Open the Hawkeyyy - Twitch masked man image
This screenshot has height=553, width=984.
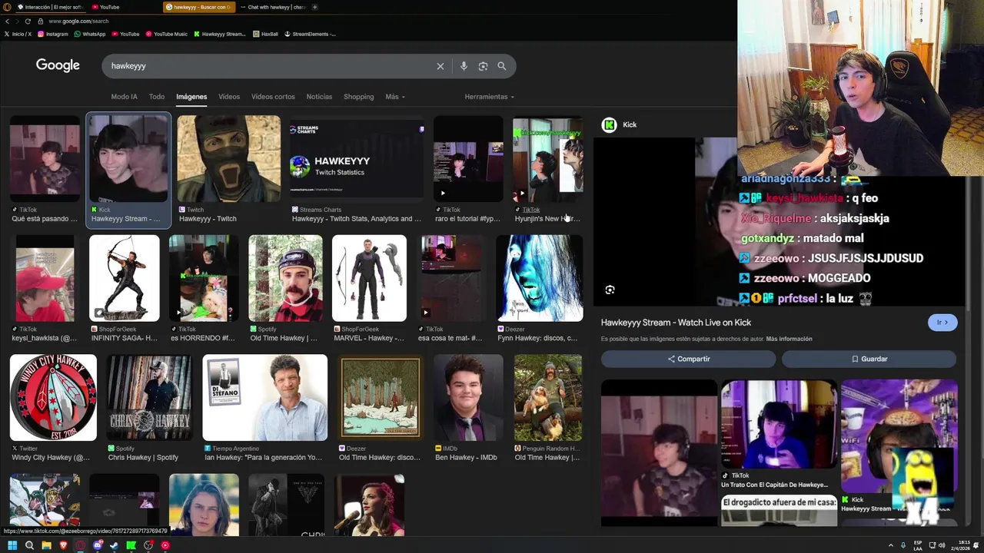[x=229, y=160]
